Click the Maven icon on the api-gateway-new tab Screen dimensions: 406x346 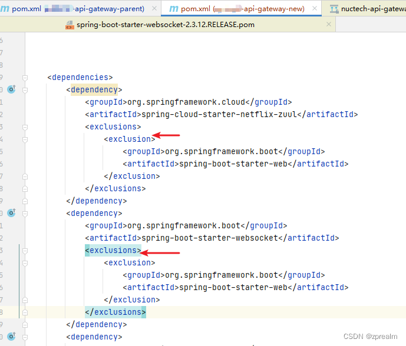tap(173, 9)
